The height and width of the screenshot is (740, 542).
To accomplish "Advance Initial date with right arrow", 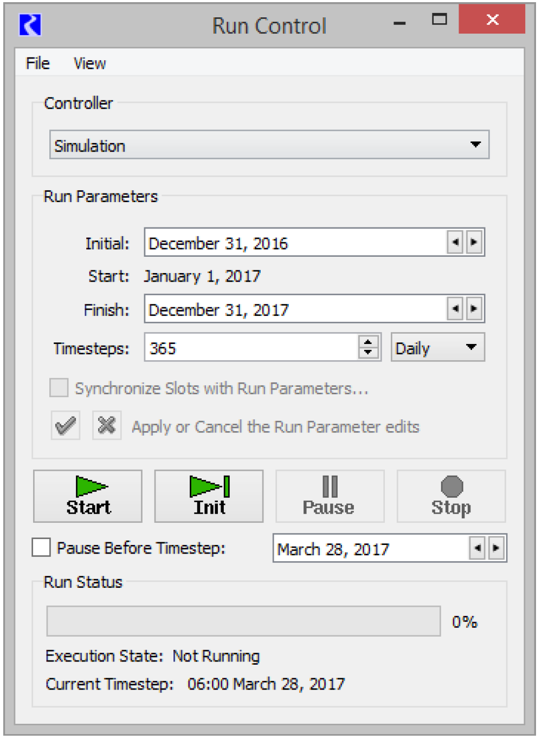I will coord(474,242).
